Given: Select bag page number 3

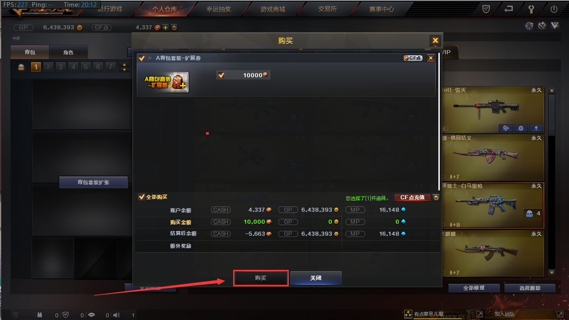Looking at the screenshot, I should point(61,67).
